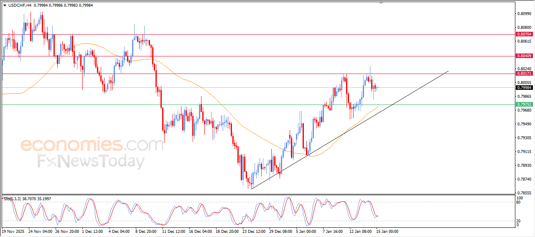The height and width of the screenshot is (237, 535).
Task: Click the 0.80990 value on price scale
Action: click(x=524, y=14)
